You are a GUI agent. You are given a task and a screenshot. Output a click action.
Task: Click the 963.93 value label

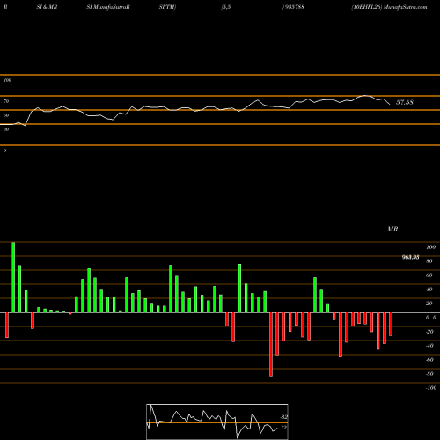(410, 257)
